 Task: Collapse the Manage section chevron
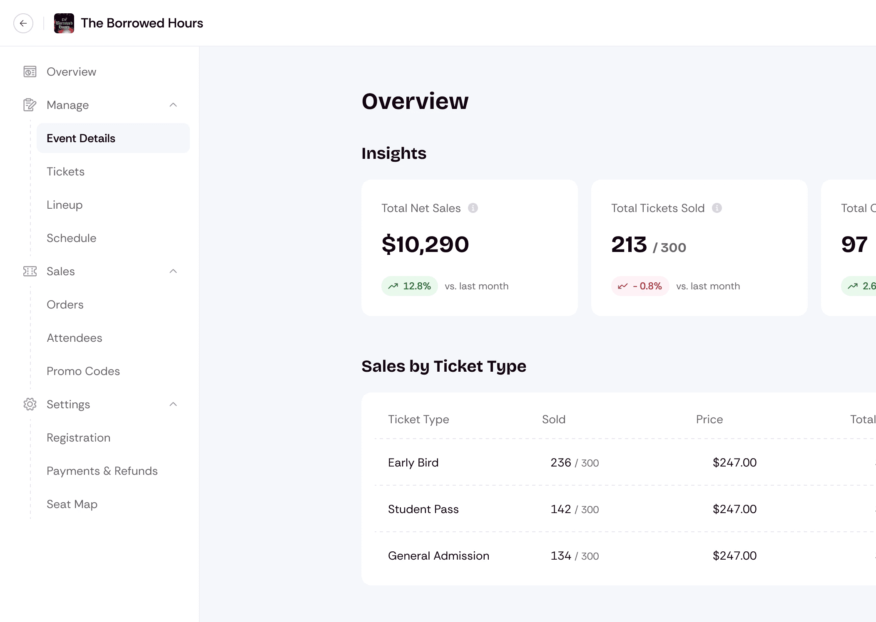tap(173, 105)
